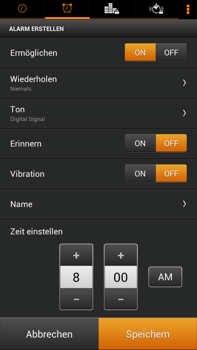This screenshot has height=350, width=197.
Task: Tap the hour value field showing 8
Action: (x=76, y=277)
